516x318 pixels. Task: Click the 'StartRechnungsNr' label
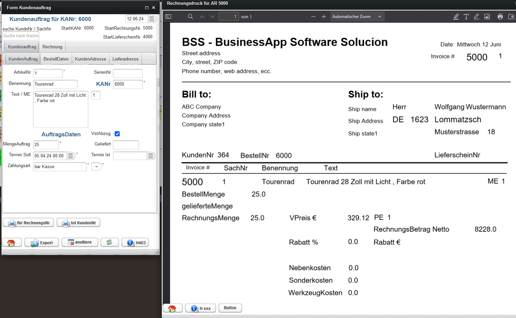(122, 28)
